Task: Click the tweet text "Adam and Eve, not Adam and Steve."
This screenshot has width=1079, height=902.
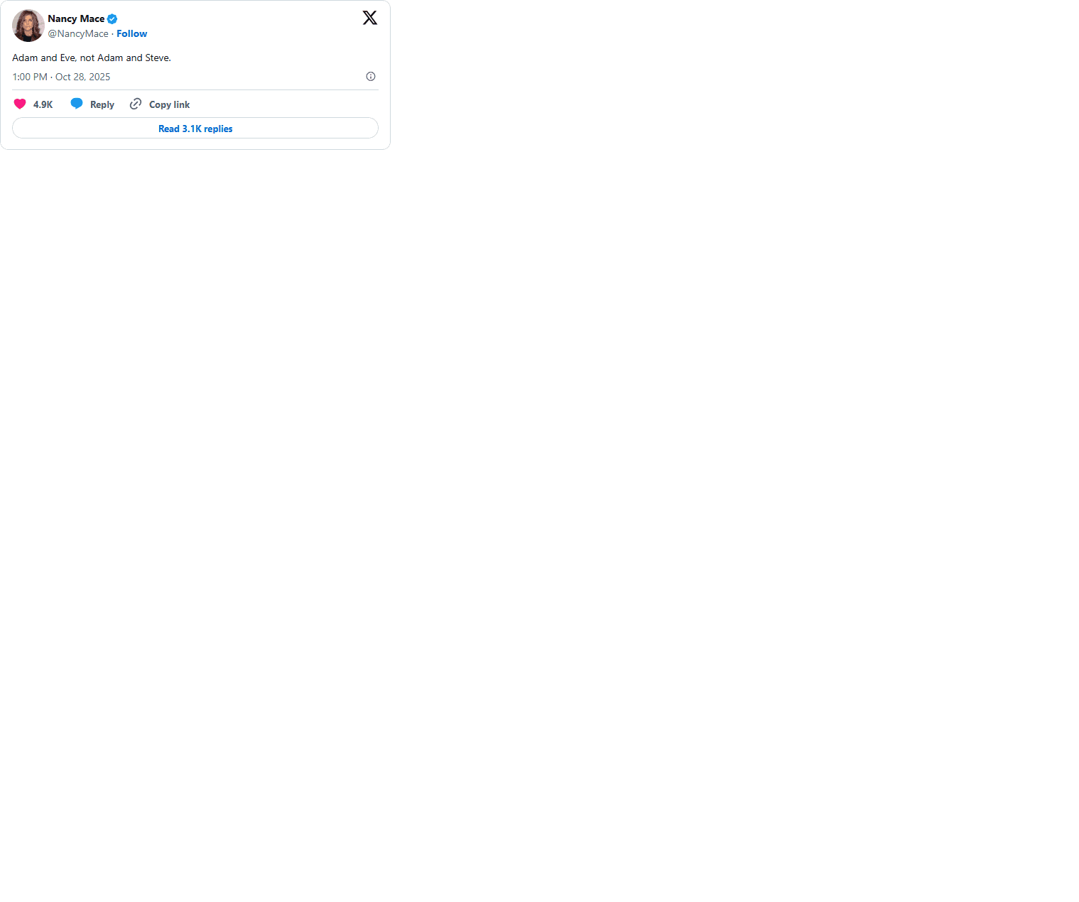Action: (92, 58)
